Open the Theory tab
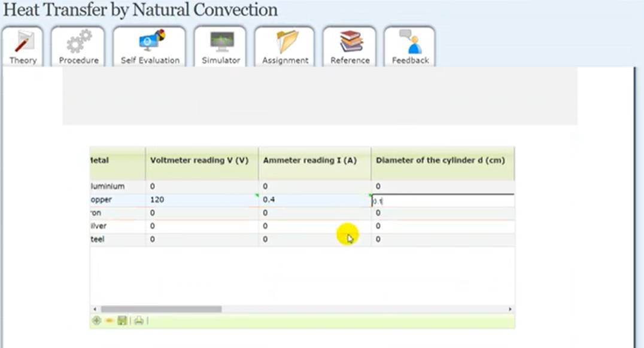Viewport: 644px width, 348px height. pos(23,48)
